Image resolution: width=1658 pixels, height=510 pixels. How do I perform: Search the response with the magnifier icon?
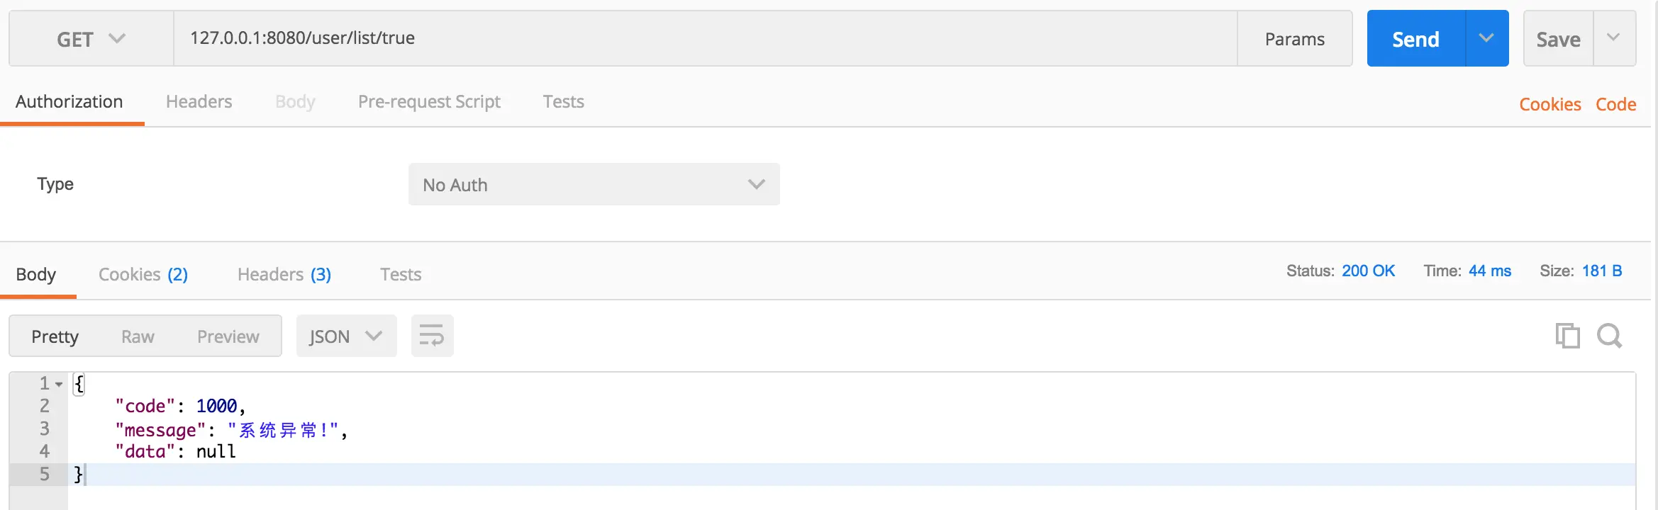(x=1610, y=336)
